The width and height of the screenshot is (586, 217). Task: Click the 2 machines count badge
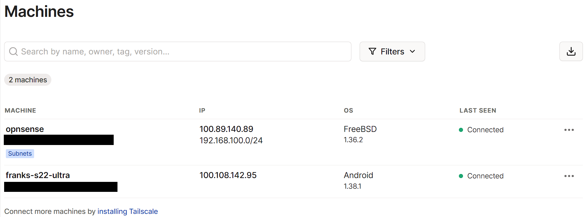(28, 80)
